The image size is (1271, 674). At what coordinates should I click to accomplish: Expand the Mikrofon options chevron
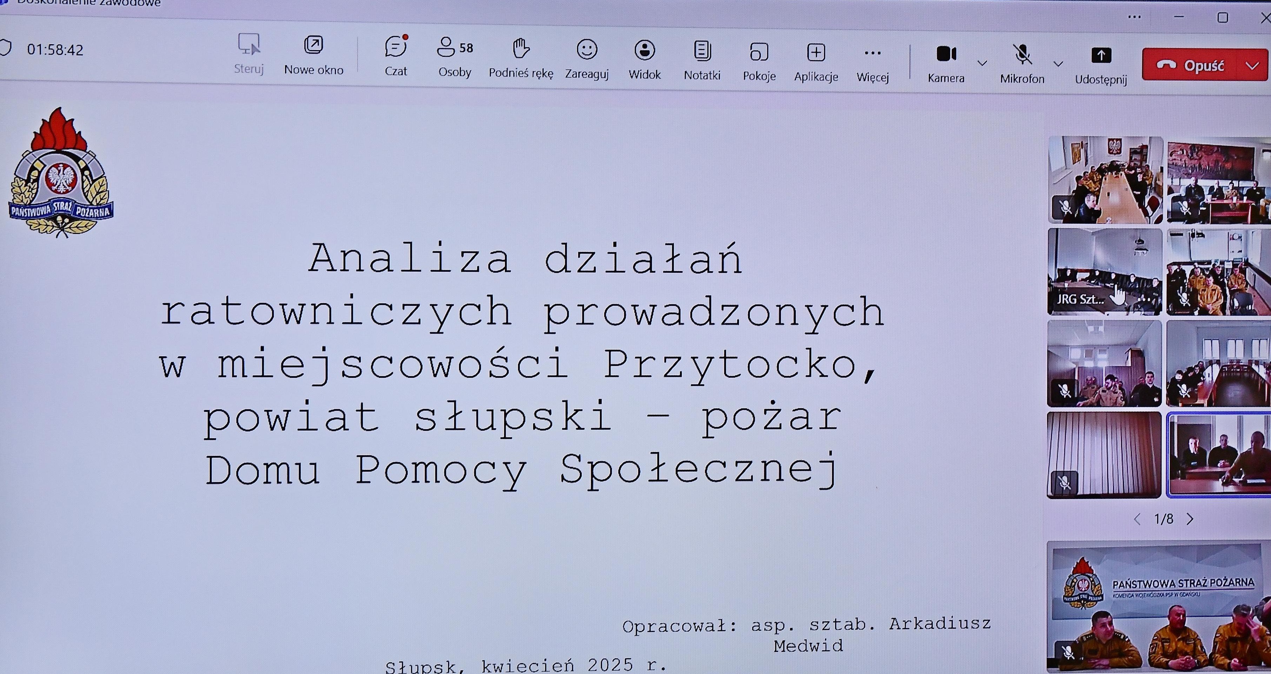point(1058,64)
